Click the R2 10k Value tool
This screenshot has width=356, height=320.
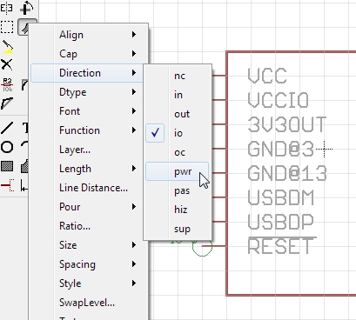(7, 84)
